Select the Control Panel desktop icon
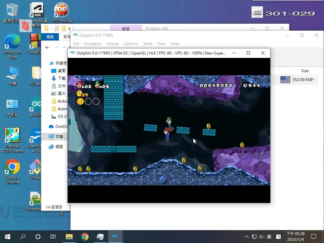Viewport: 324px width, 243px height. tap(12, 108)
